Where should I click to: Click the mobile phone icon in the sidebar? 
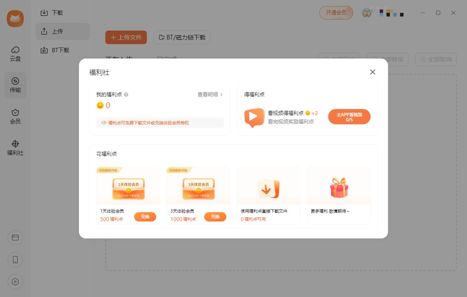click(15, 260)
